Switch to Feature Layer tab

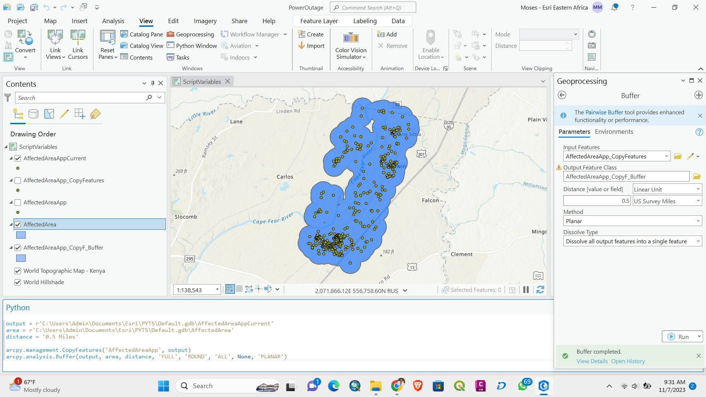point(319,21)
